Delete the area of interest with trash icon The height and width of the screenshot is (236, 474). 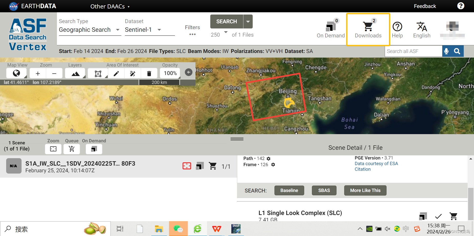click(149, 73)
